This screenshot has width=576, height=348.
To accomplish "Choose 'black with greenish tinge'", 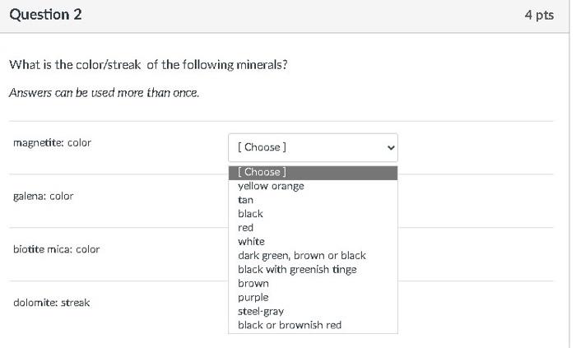I will click(297, 270).
